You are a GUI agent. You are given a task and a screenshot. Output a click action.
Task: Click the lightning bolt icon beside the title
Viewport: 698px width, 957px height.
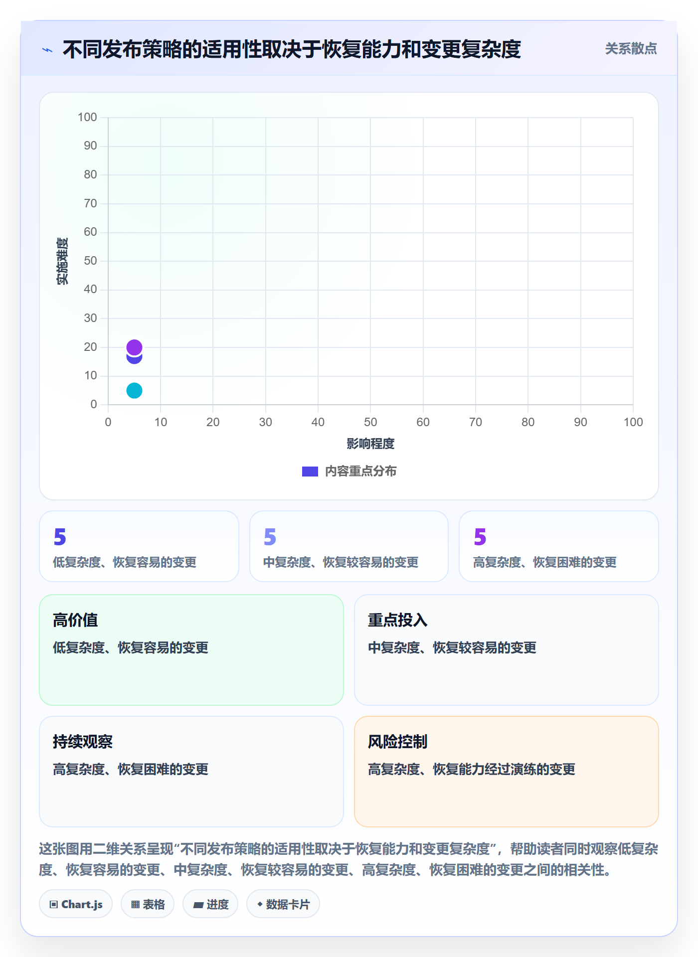[x=47, y=50]
